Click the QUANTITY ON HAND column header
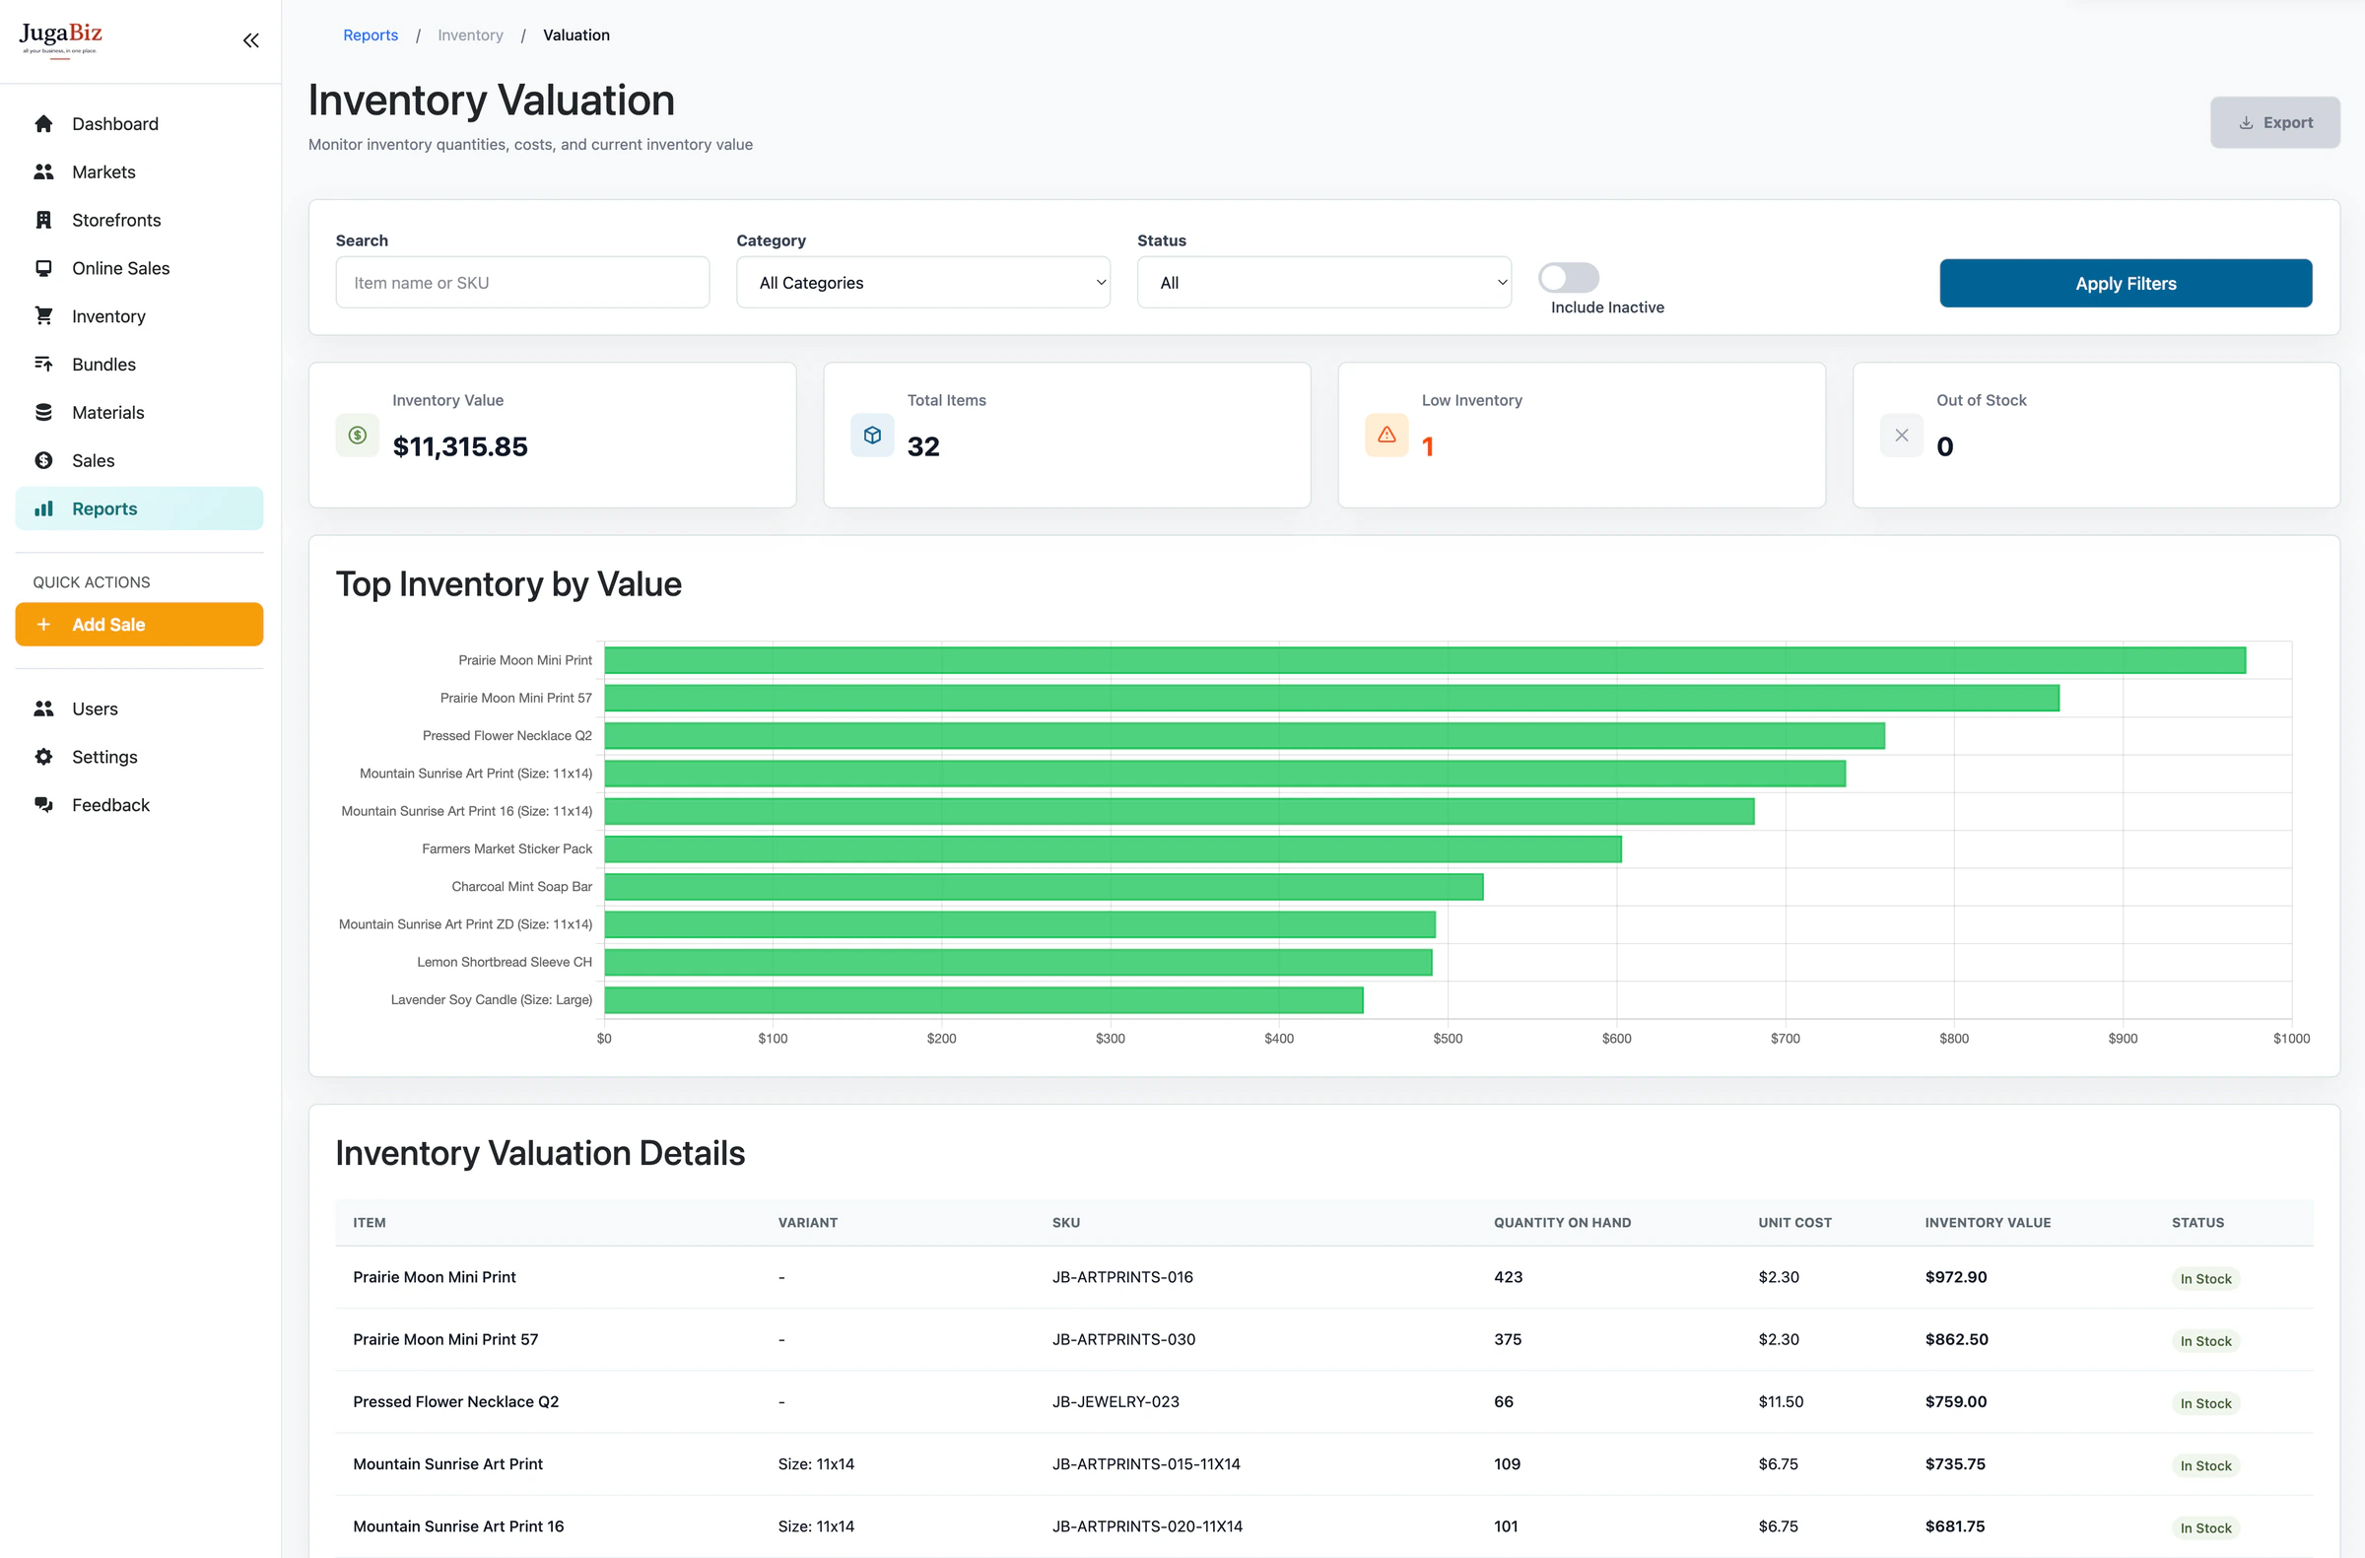The image size is (2365, 1558). pos(1562,1223)
